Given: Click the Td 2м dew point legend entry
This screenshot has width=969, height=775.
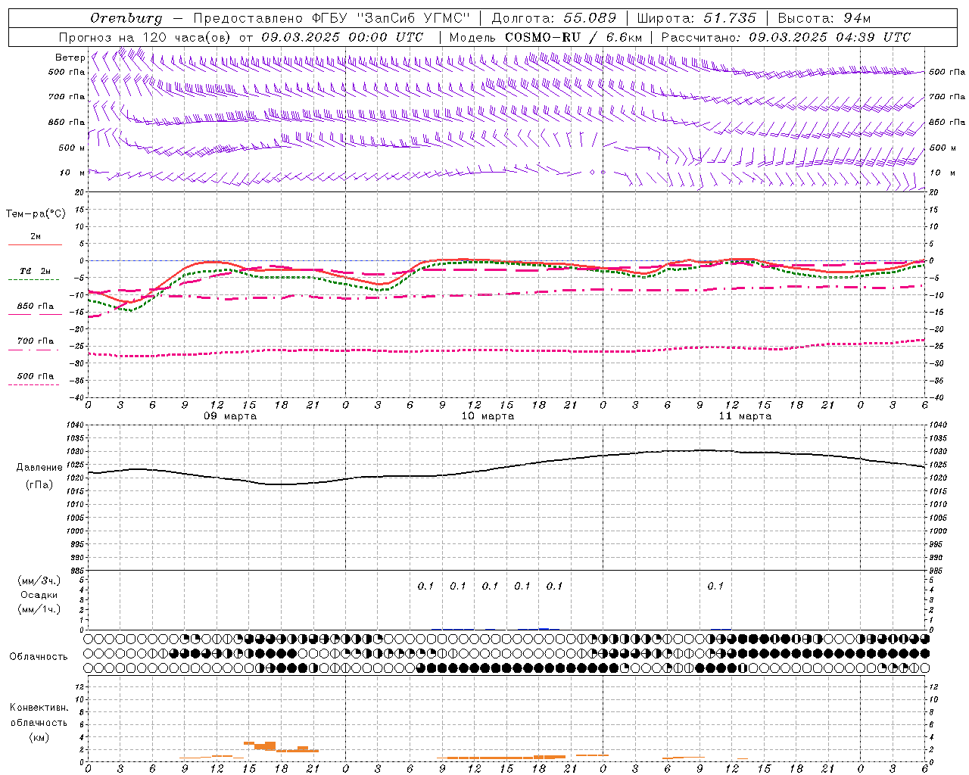Looking at the screenshot, I should 35,271.
